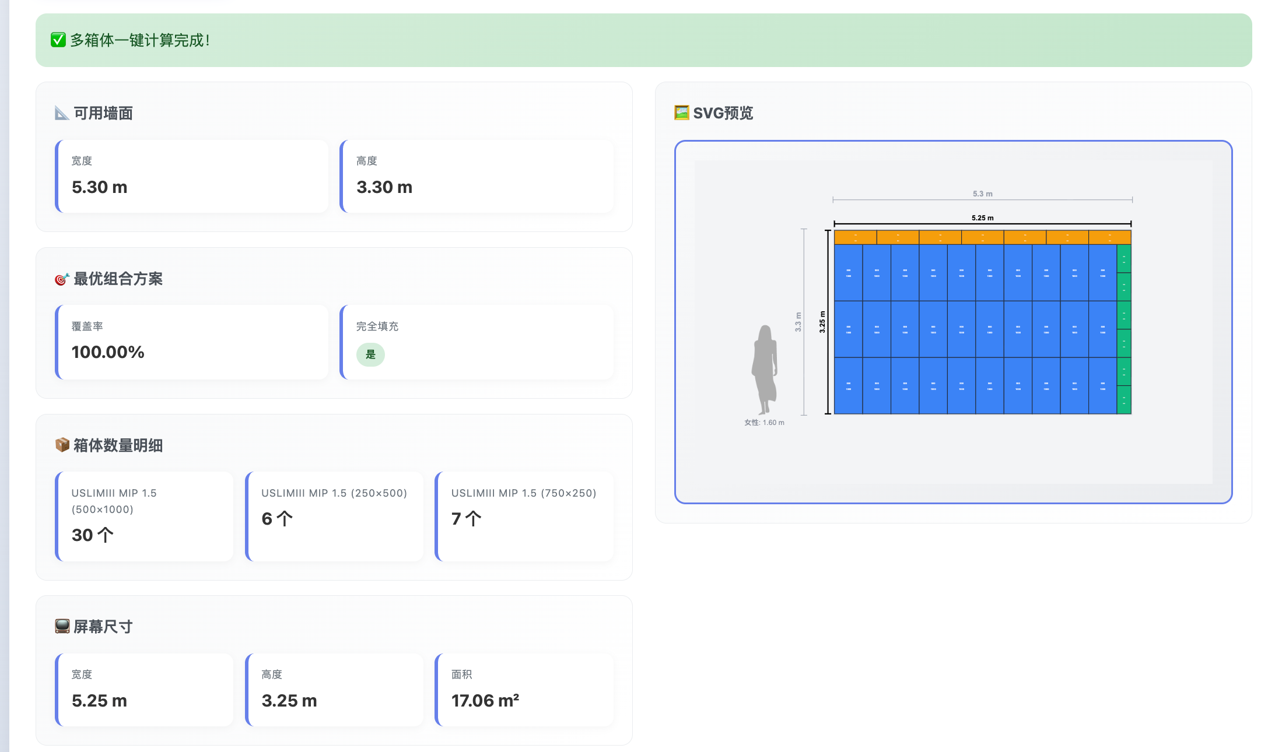The width and height of the screenshot is (1261, 752).
Task: Click the picture icon beside SVG预览
Action: click(x=681, y=113)
